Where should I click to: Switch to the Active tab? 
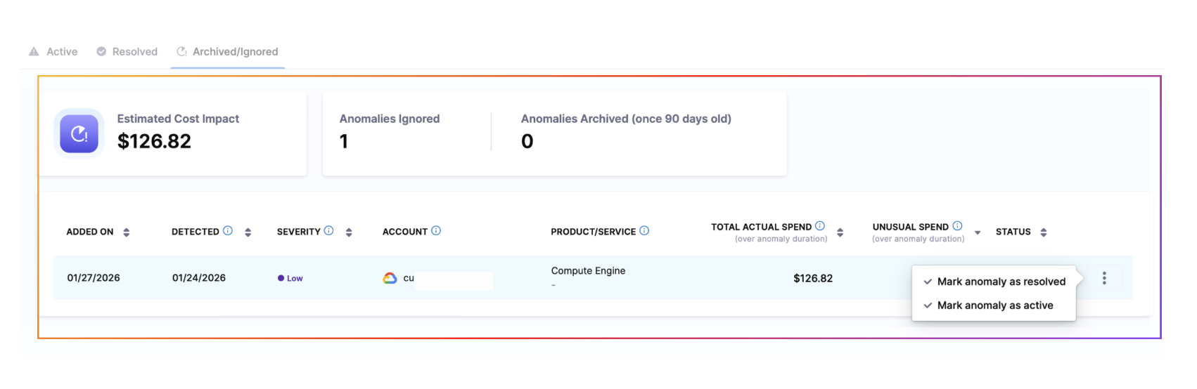(54, 52)
